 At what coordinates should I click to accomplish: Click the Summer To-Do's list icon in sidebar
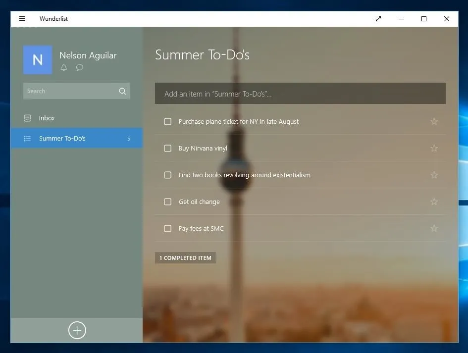click(27, 139)
